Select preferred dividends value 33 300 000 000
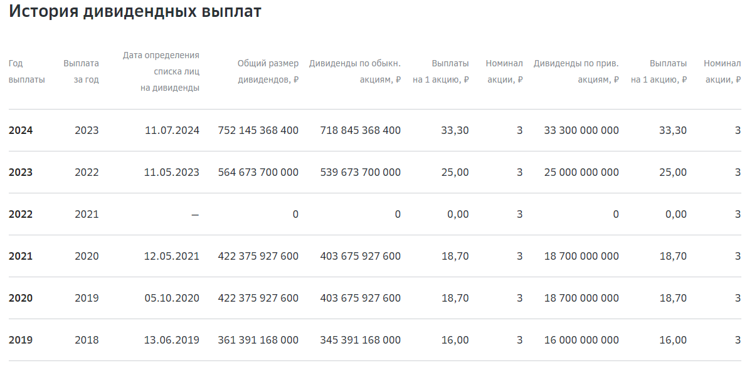 [581, 130]
